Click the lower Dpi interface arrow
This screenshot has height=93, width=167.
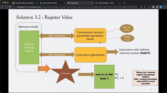pos(57,55)
